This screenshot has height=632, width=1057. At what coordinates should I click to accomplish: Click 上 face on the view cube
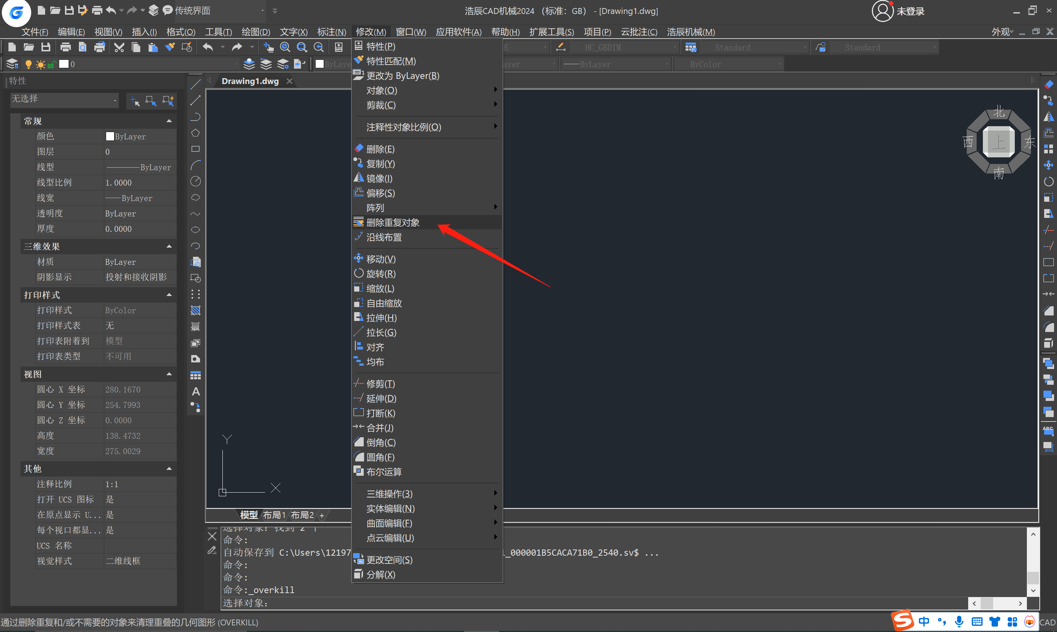click(998, 142)
